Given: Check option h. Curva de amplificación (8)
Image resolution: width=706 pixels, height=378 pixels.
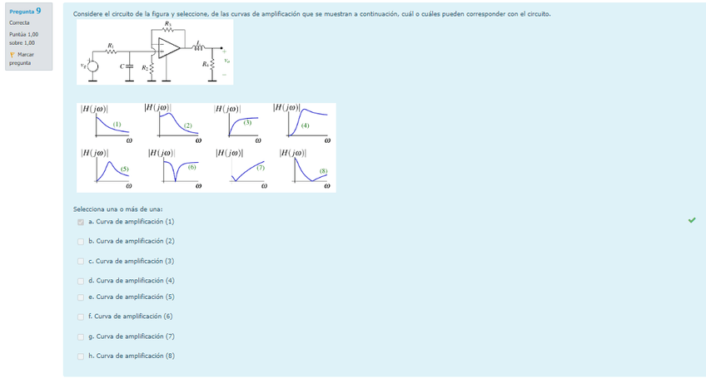Looking at the screenshot, I should pos(81,356).
